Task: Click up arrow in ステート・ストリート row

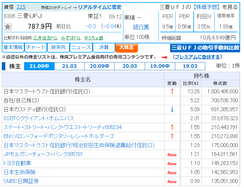Action: [x=172, y=127]
